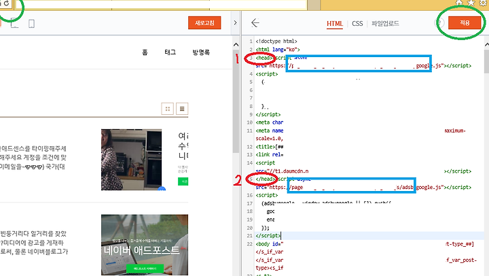The height and width of the screenshot is (276, 489).
Task: Click the </script> on line 21
Action: pos(268,236)
